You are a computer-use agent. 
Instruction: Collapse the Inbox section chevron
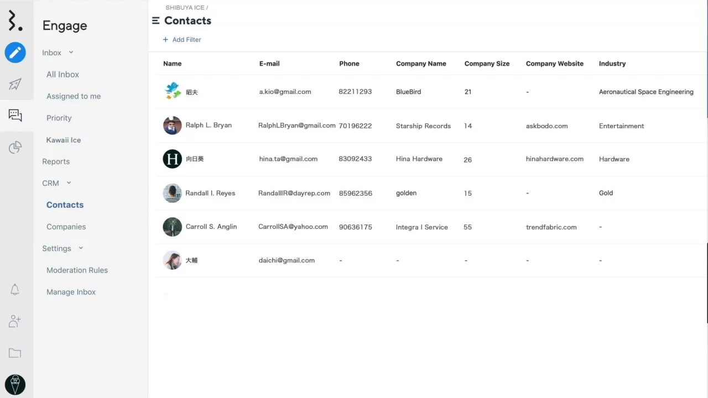tap(71, 53)
